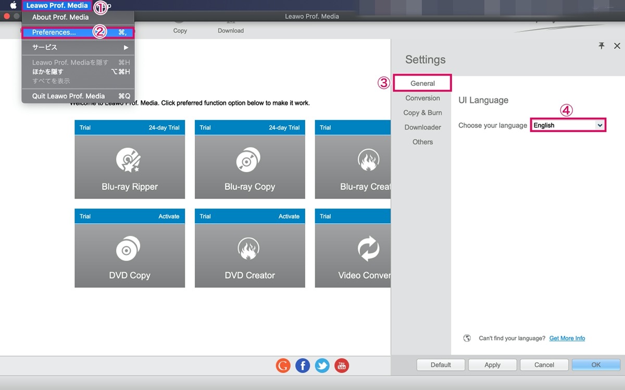Viewport: 625px width, 390px height.
Task: Select the ほかを隠す menu entry
Action: point(78,72)
